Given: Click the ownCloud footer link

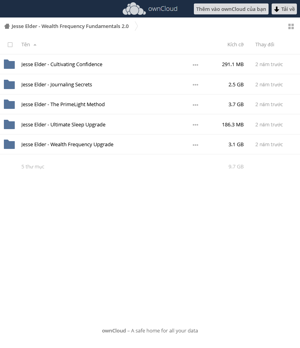Looking at the screenshot, I should (114, 331).
